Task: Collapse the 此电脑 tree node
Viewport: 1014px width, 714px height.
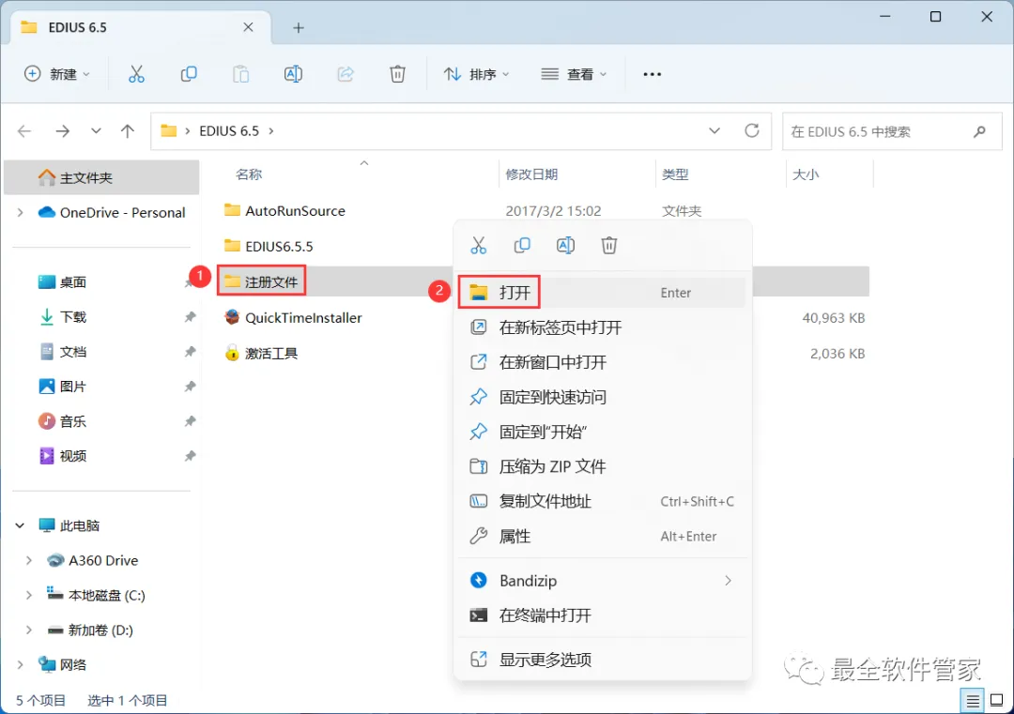Action: (20, 526)
